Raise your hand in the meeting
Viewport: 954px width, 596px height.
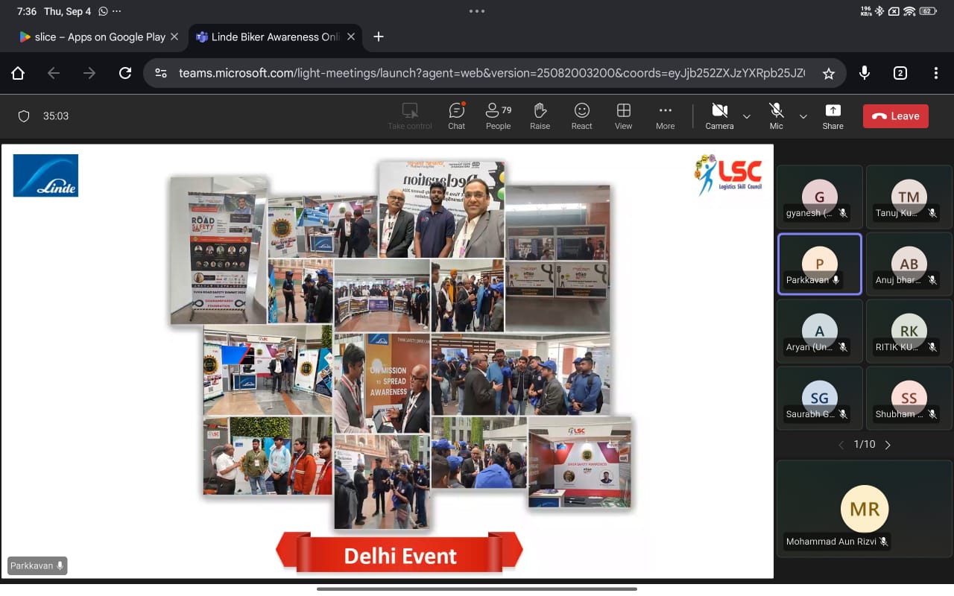pyautogui.click(x=540, y=115)
